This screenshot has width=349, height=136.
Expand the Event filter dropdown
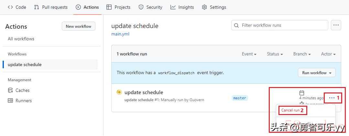[x=249, y=54]
